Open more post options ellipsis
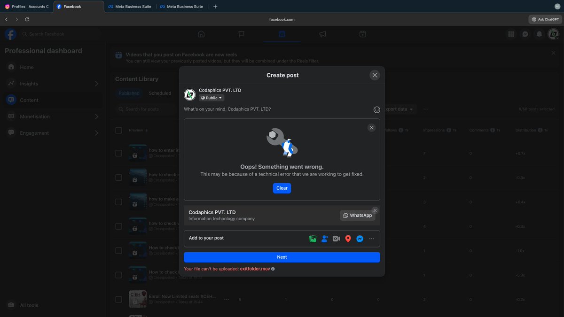Image resolution: width=564 pixels, height=317 pixels. (371, 239)
